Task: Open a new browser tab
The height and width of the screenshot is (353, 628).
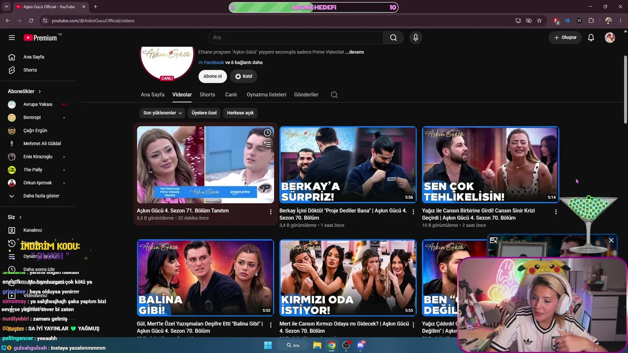Action: pos(95,7)
